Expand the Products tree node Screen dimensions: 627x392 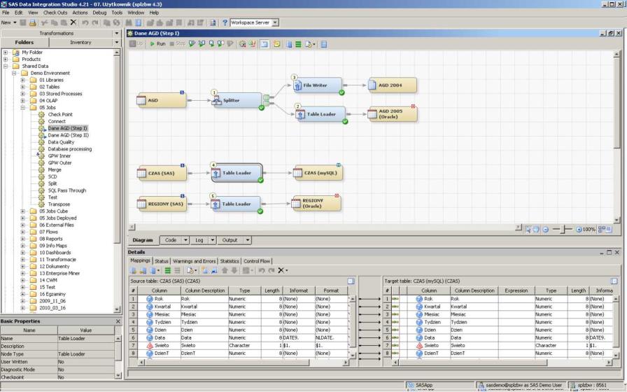pos(6,59)
